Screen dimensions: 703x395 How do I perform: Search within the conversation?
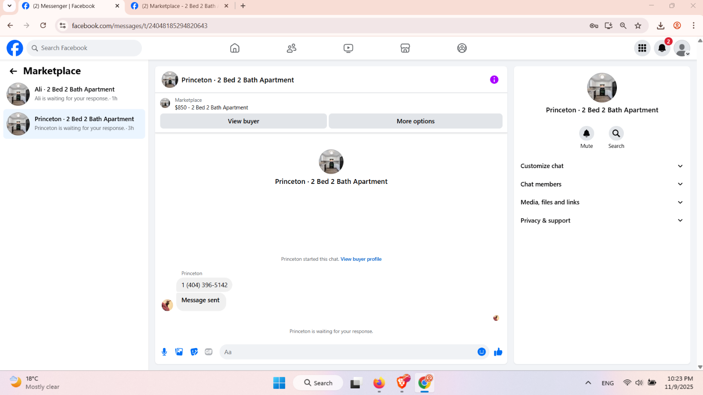click(616, 133)
